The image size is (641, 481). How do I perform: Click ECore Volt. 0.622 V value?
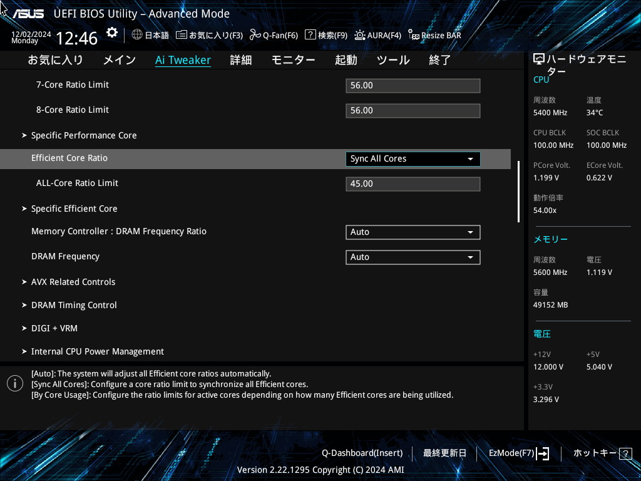pyautogui.click(x=599, y=177)
